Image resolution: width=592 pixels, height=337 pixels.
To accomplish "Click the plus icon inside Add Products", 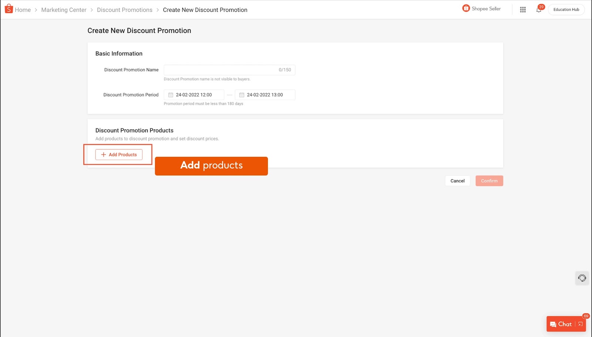I will coord(103,155).
